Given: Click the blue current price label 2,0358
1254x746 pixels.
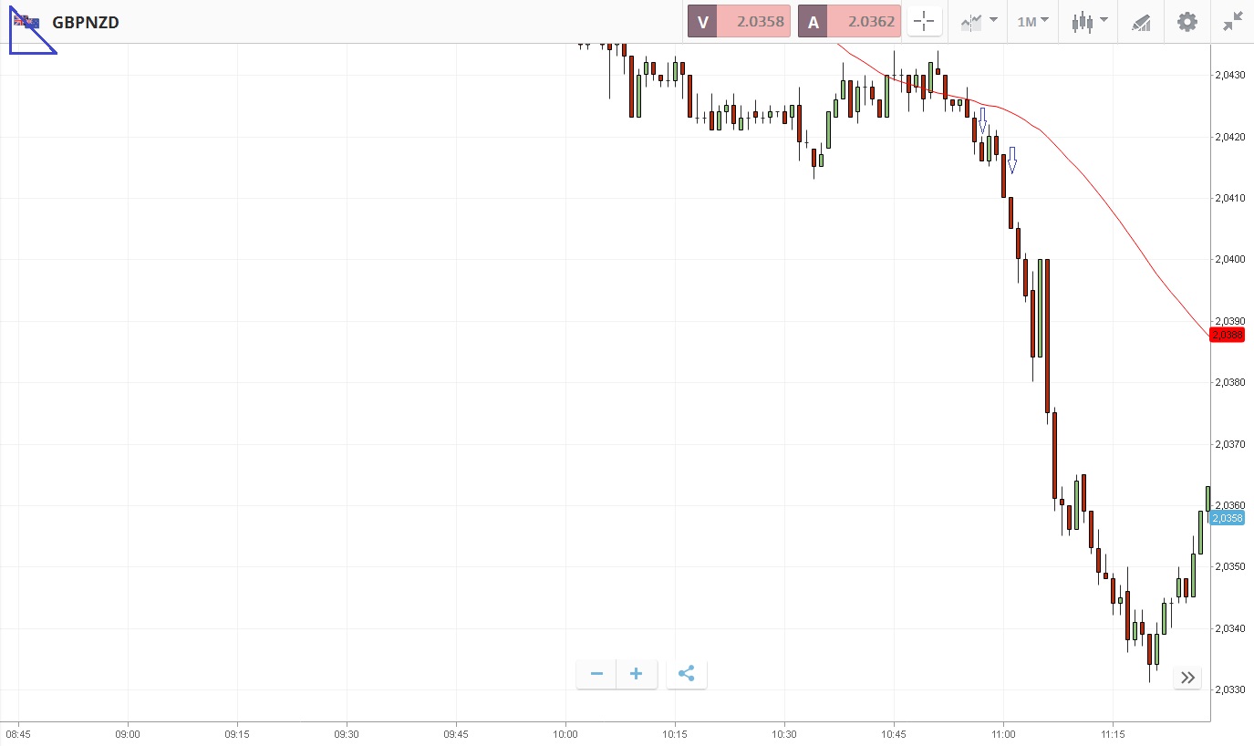Looking at the screenshot, I should point(1227,518).
